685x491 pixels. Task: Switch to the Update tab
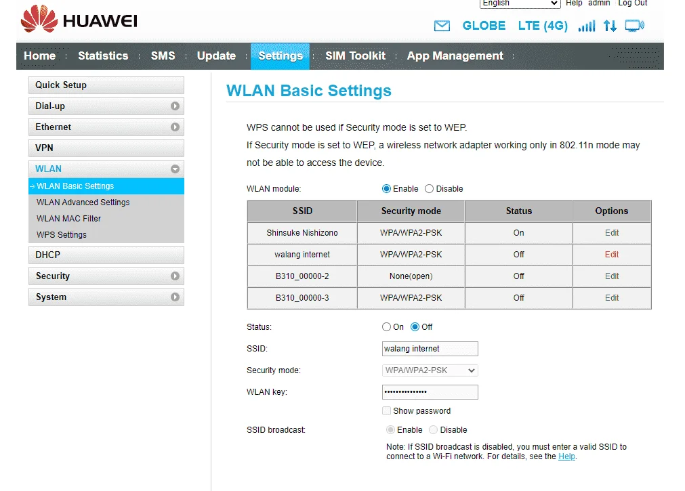coord(216,56)
